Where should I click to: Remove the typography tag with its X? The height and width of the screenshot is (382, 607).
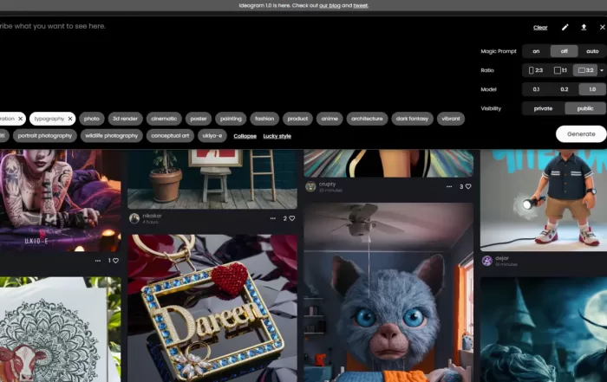pos(70,119)
